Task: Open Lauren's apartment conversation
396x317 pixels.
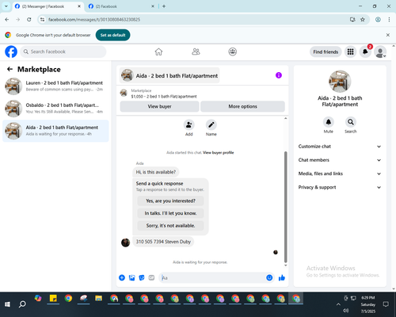Action: coord(55,86)
